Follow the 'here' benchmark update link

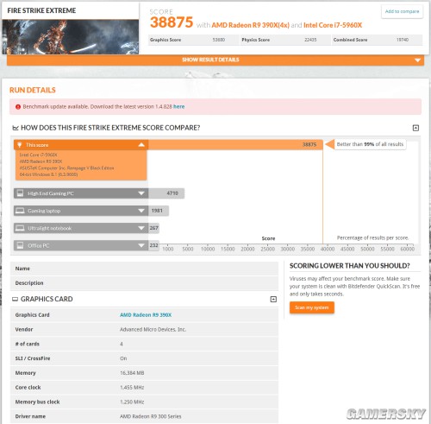[178, 106]
